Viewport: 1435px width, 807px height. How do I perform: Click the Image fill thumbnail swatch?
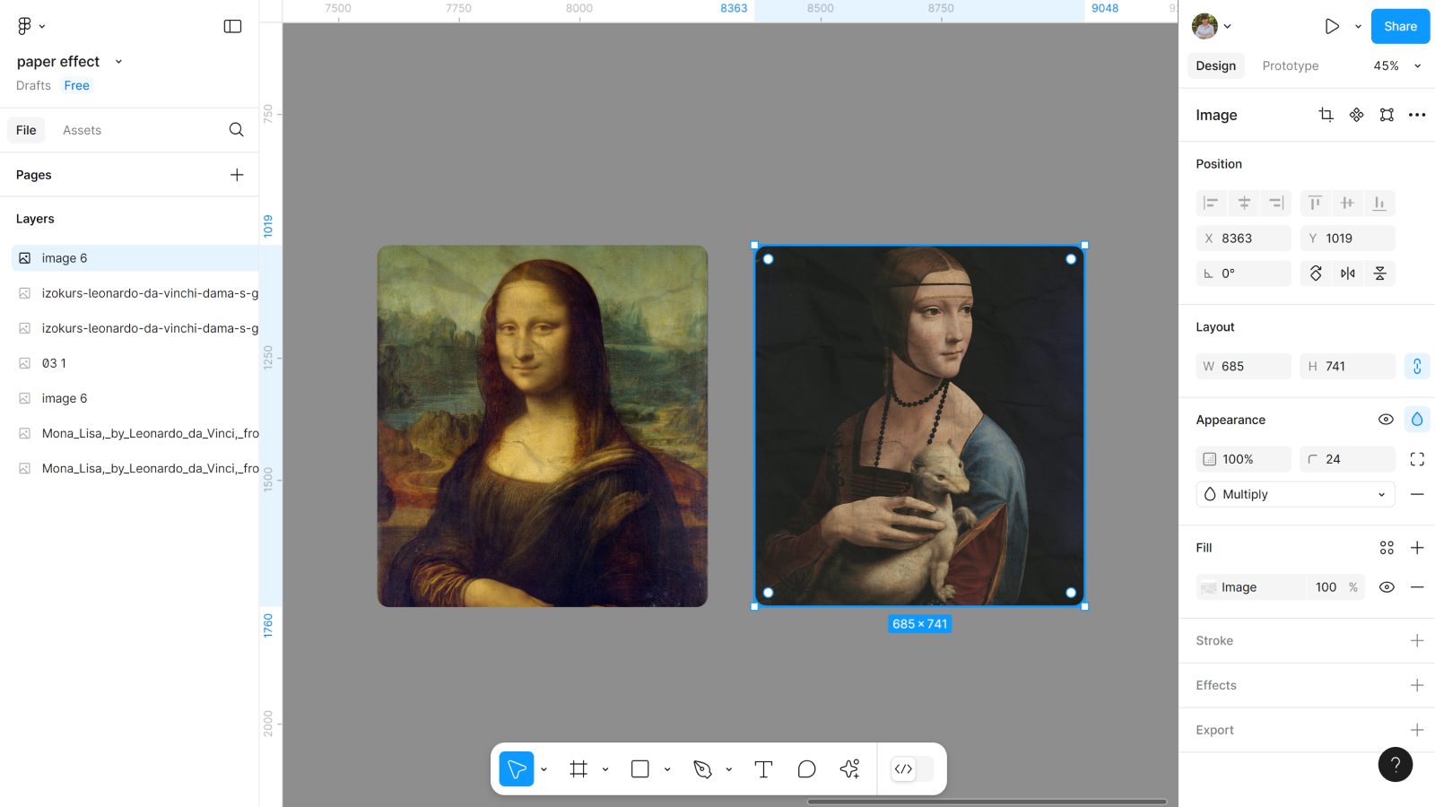(x=1209, y=587)
